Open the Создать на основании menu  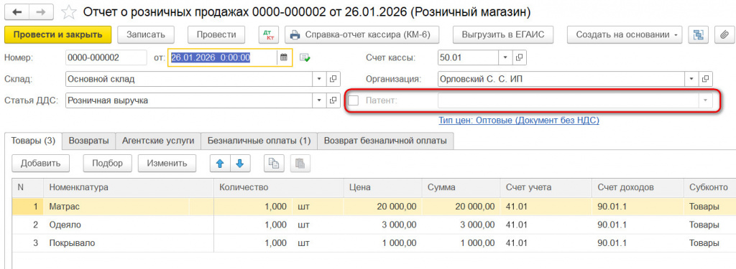(625, 34)
